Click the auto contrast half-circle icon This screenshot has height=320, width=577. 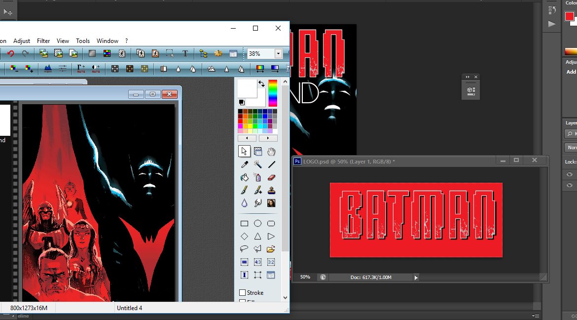[x=96, y=69]
